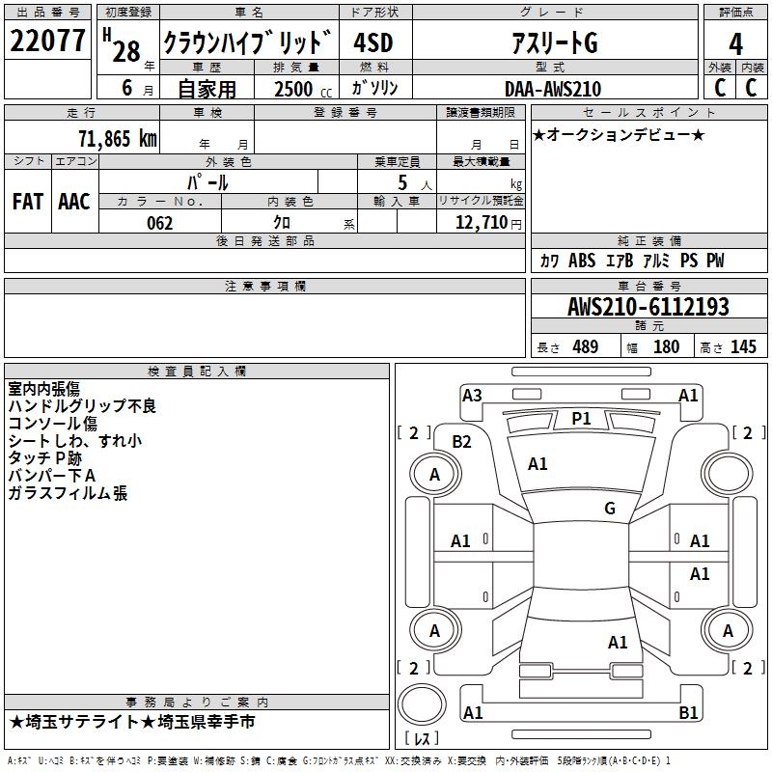Click the lot number 22077

(47, 41)
